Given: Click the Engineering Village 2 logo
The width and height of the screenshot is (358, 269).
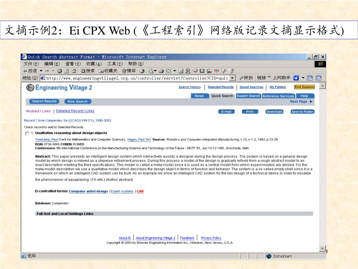Looking at the screenshot, I should click(x=59, y=87).
